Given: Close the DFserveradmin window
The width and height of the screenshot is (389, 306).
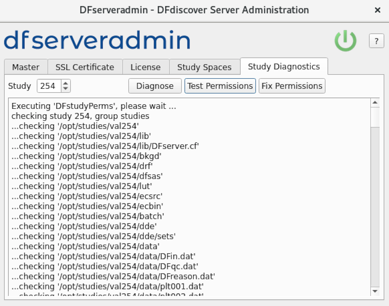Looking at the screenshot, I should pos(378,10).
